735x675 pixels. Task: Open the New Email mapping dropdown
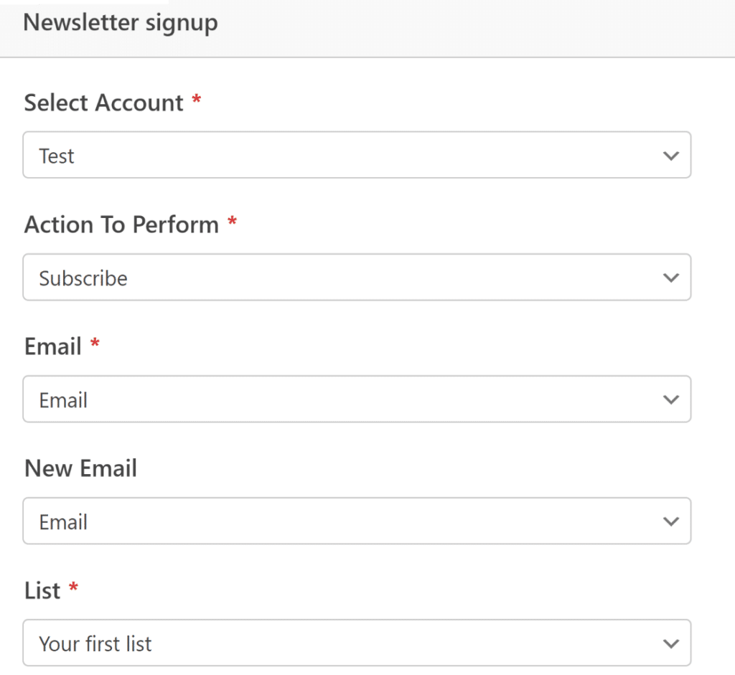click(345, 521)
